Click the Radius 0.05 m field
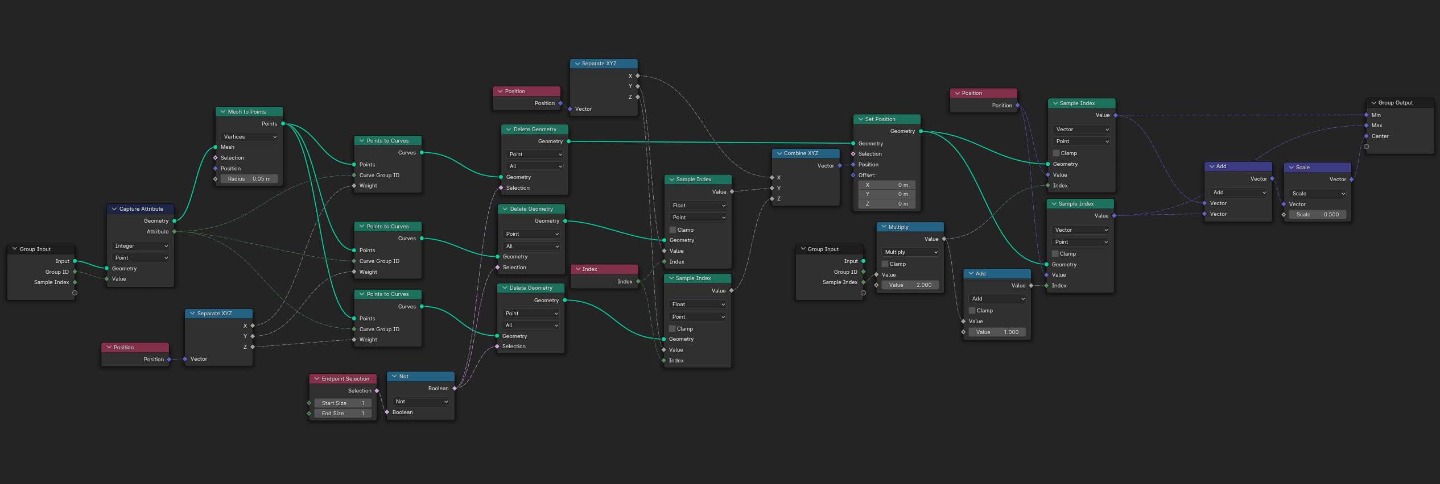1440x484 pixels. pyautogui.click(x=249, y=179)
